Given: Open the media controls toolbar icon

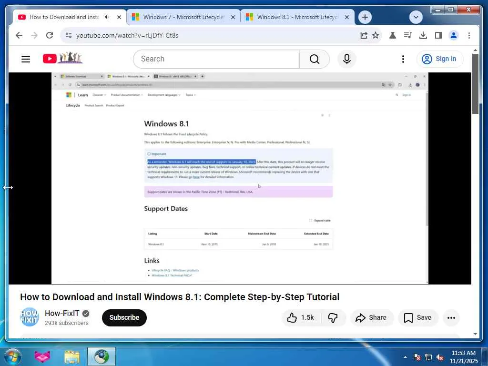Looking at the screenshot, I should click(408, 35).
